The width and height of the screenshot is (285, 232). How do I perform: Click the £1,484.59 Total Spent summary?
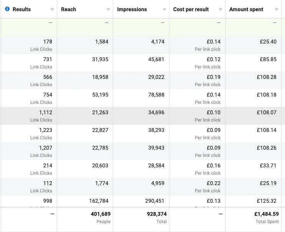tap(267, 217)
